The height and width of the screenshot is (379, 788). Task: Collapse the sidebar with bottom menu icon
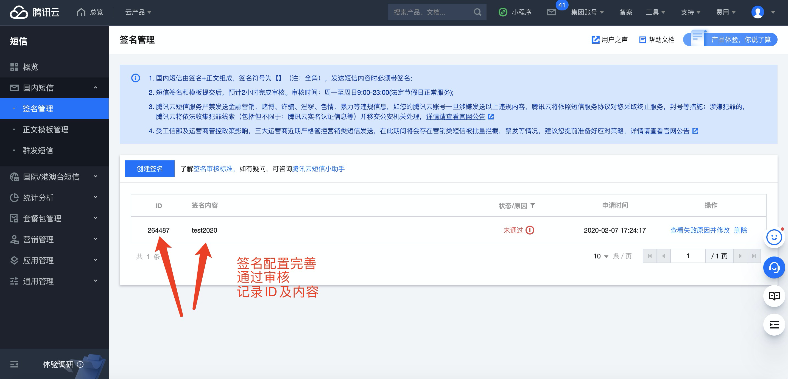[14, 364]
